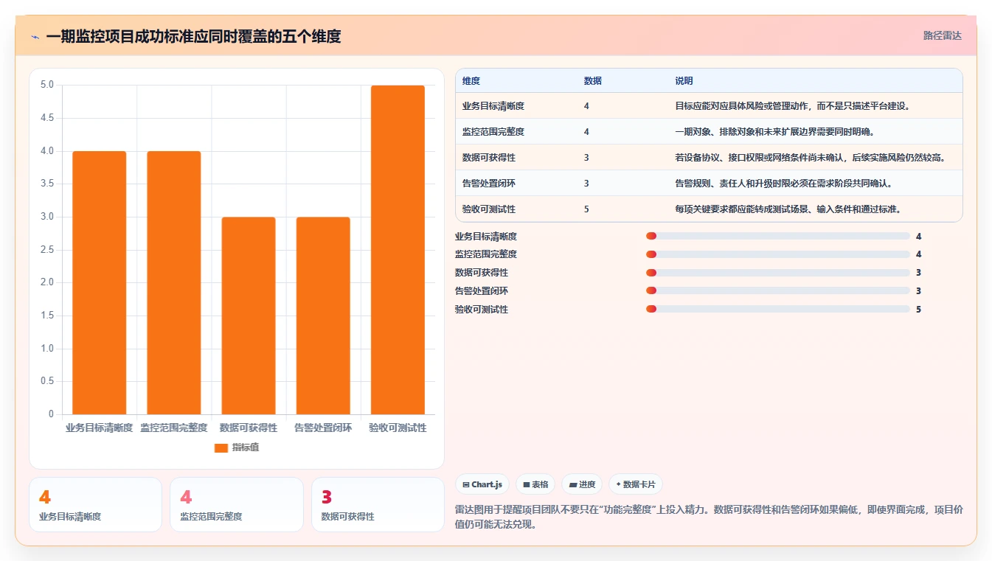Screen dimensions: 992x561
Task: Click the chart x-axis label 告警处置闭环
Action: pyautogui.click(x=323, y=428)
